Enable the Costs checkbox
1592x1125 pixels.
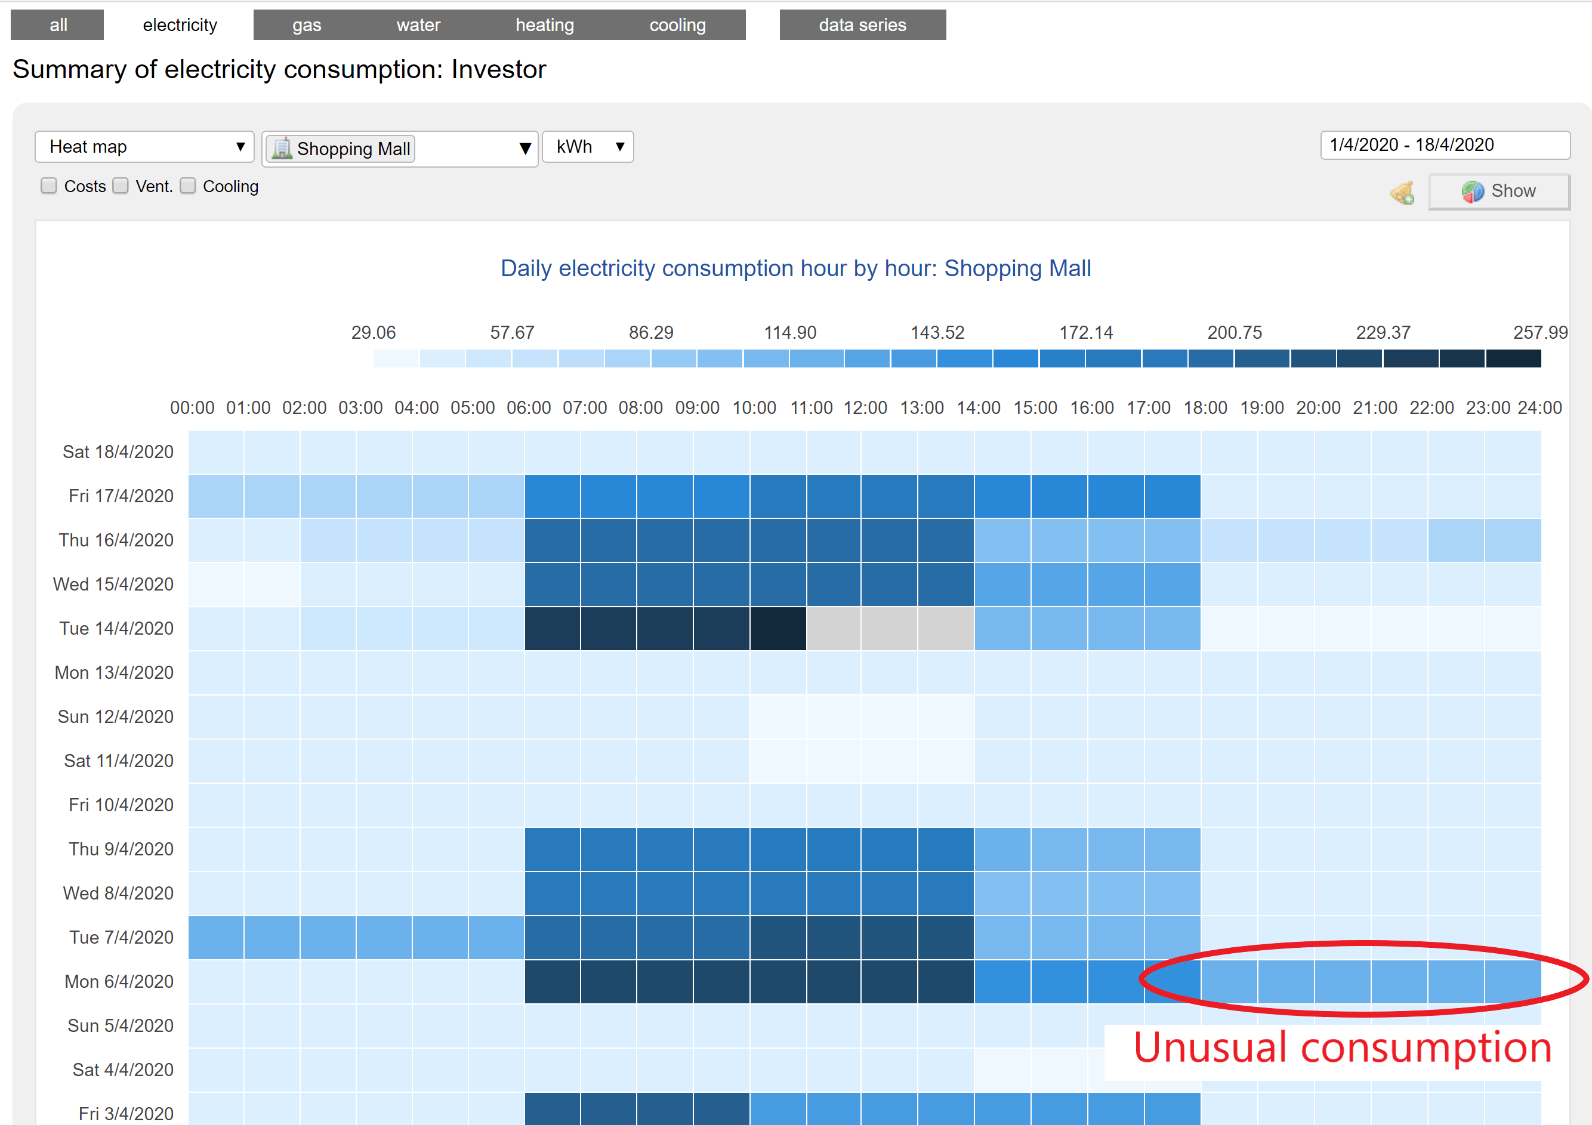tap(48, 186)
